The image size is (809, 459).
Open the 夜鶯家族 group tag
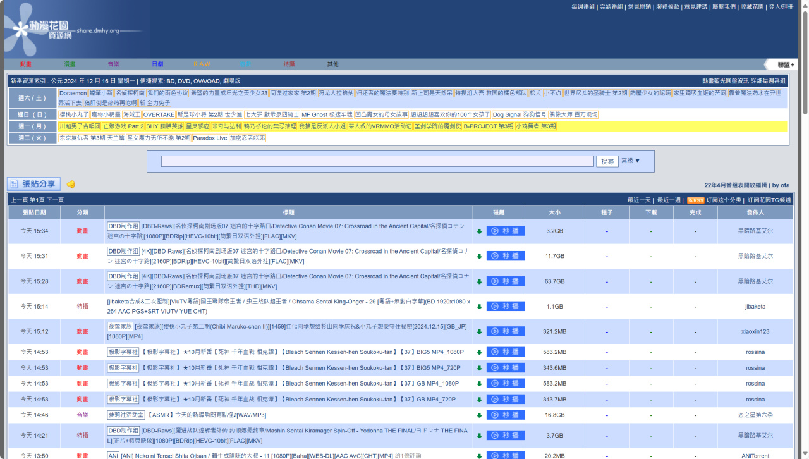click(120, 326)
